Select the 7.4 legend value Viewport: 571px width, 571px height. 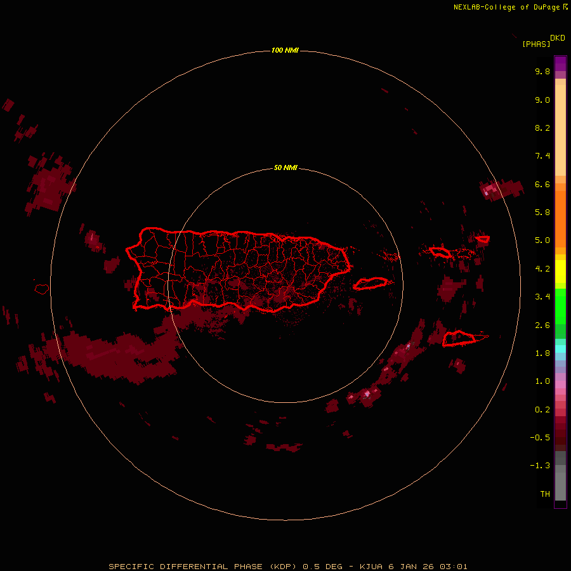[542, 156]
